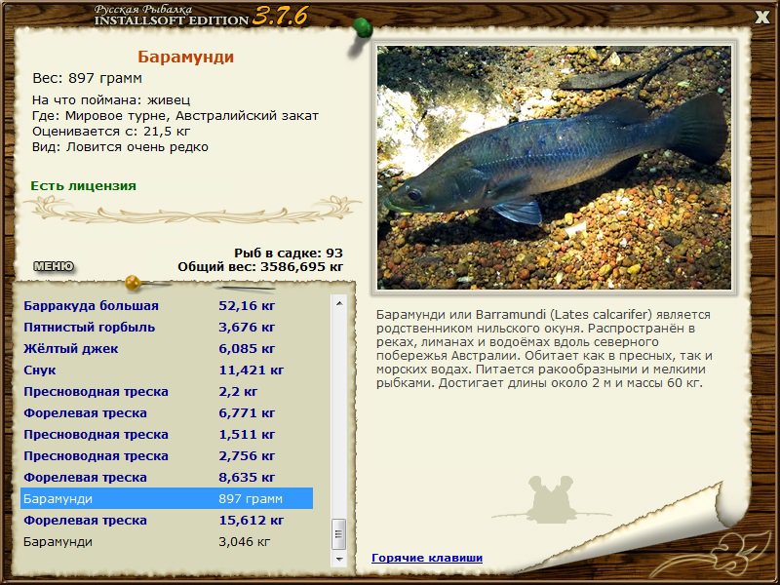
Task: Click the Оценивается с: 21,5 кг line
Action: pyautogui.click(x=111, y=132)
